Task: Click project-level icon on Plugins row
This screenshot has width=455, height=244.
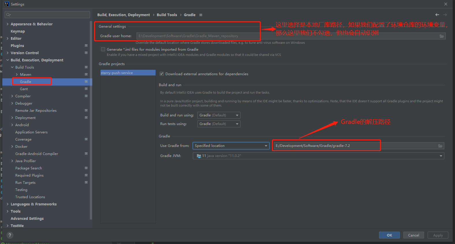Action: [x=86, y=46]
